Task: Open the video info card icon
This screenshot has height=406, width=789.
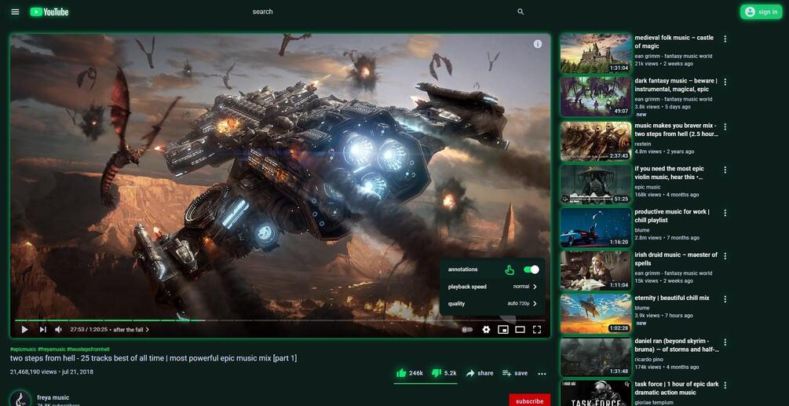Action: pos(538,44)
